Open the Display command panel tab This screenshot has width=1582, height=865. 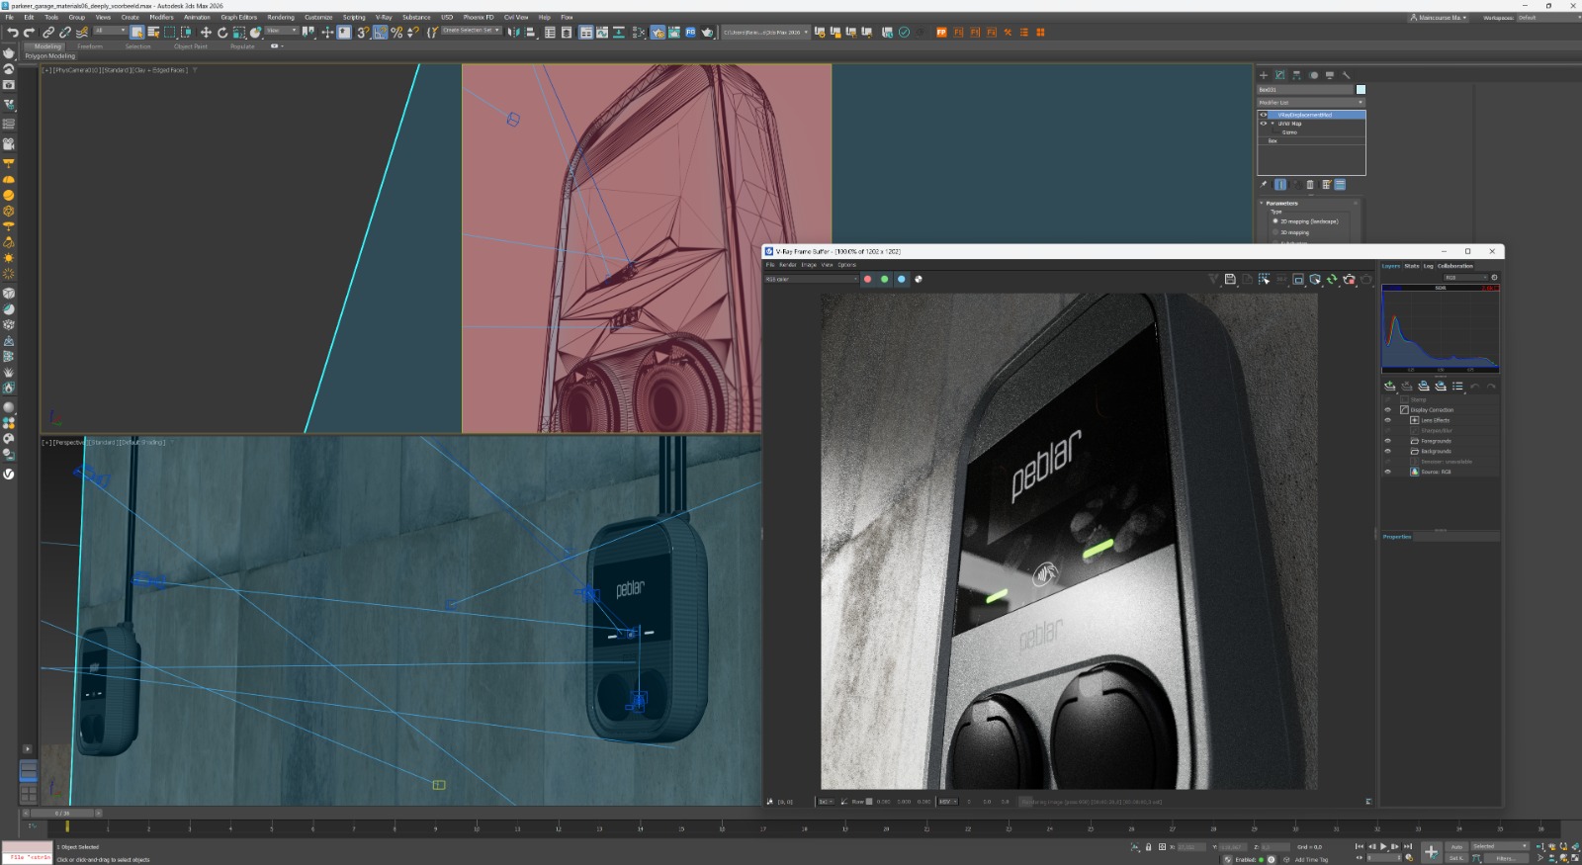point(1330,75)
